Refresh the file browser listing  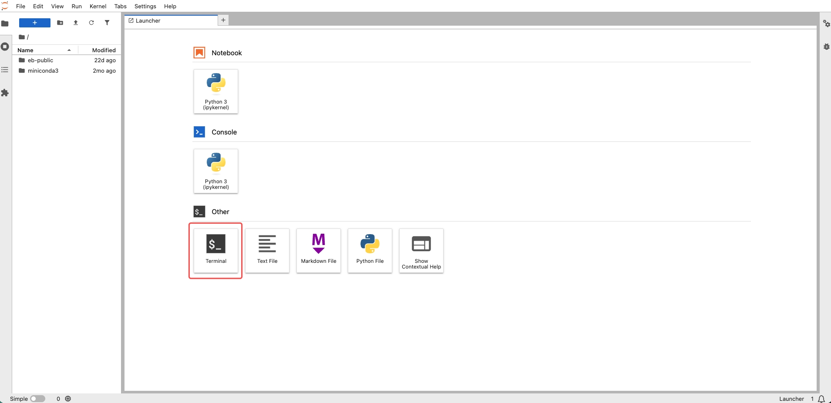click(x=91, y=23)
